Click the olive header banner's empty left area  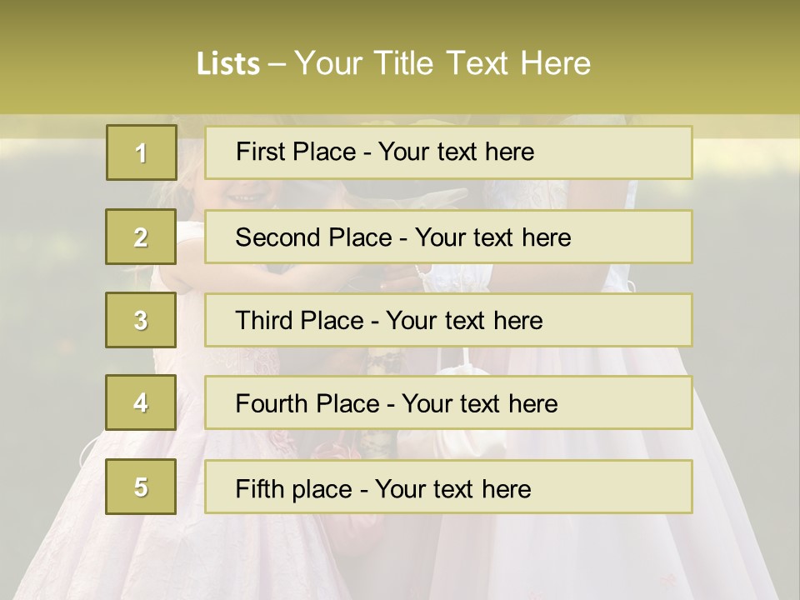click(83, 58)
